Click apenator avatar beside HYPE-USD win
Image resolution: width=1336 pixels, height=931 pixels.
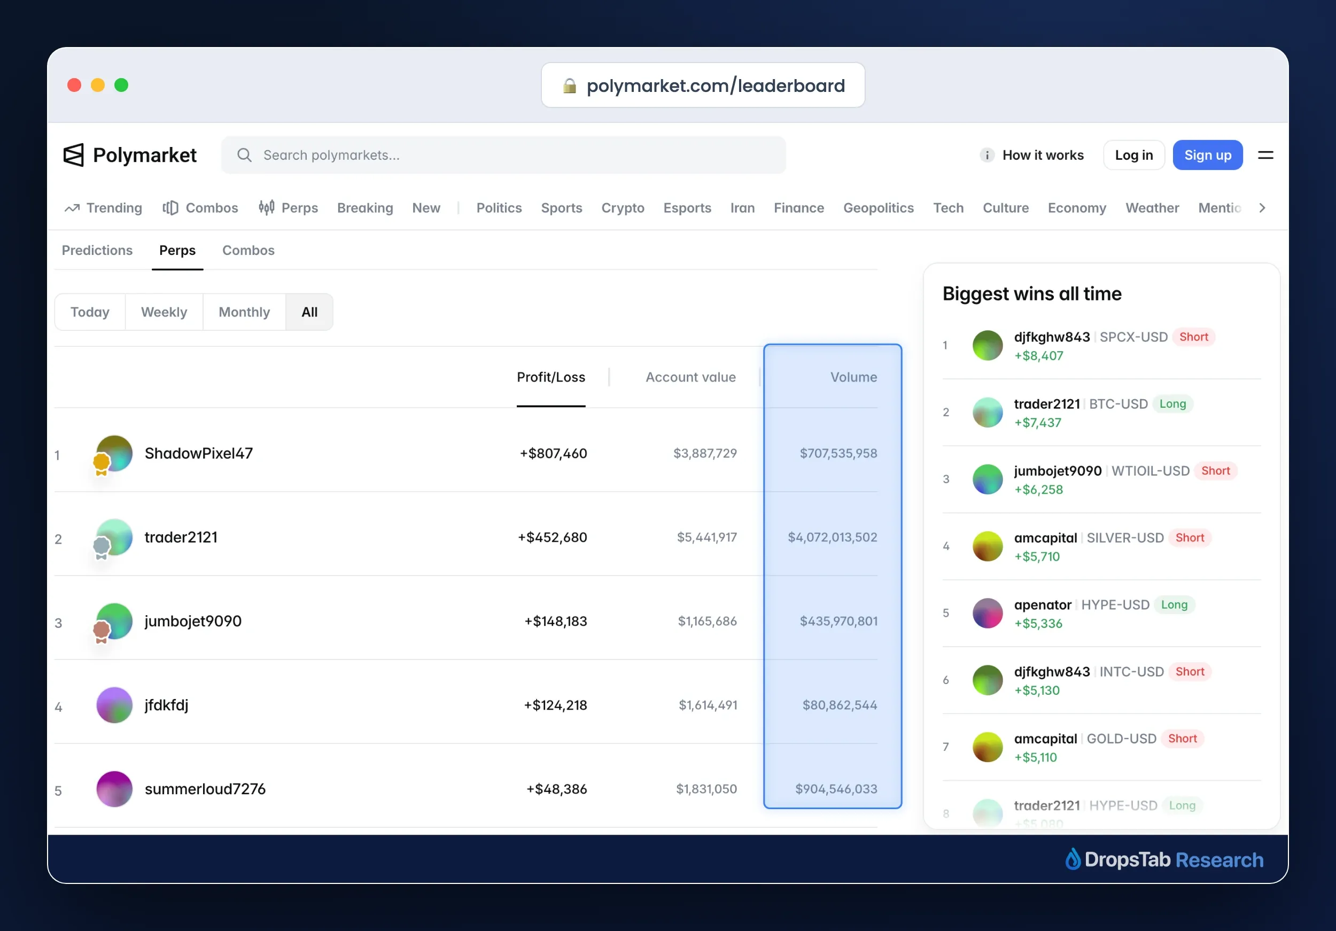click(x=988, y=614)
